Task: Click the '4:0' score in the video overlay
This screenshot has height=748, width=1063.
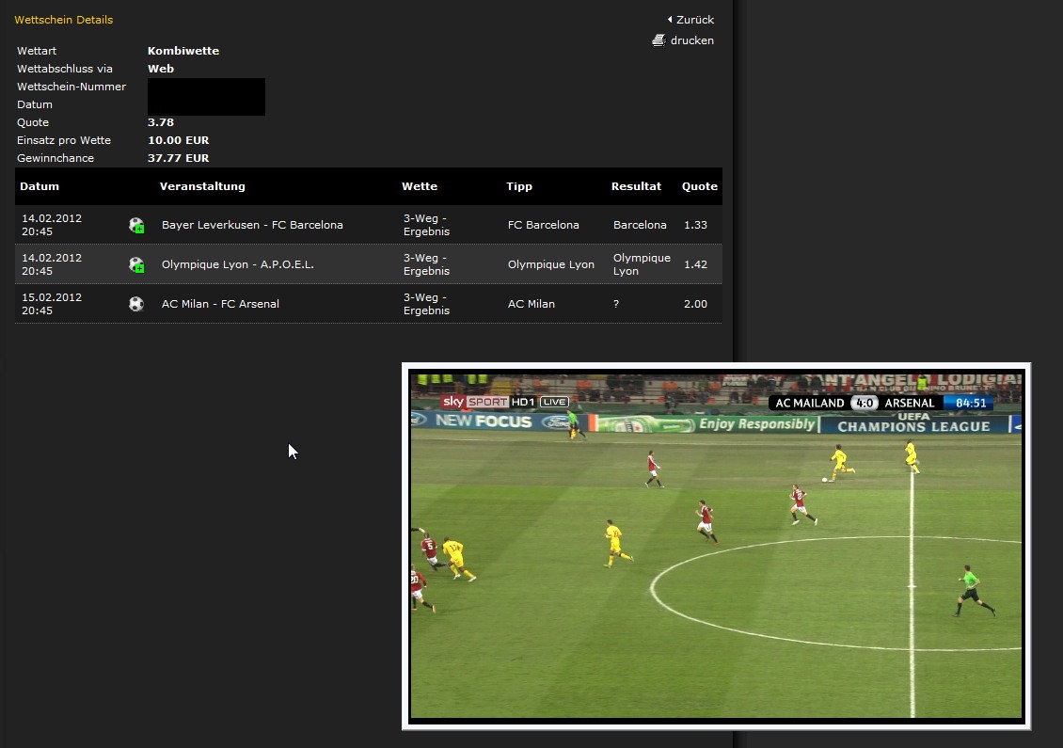Action: click(865, 403)
